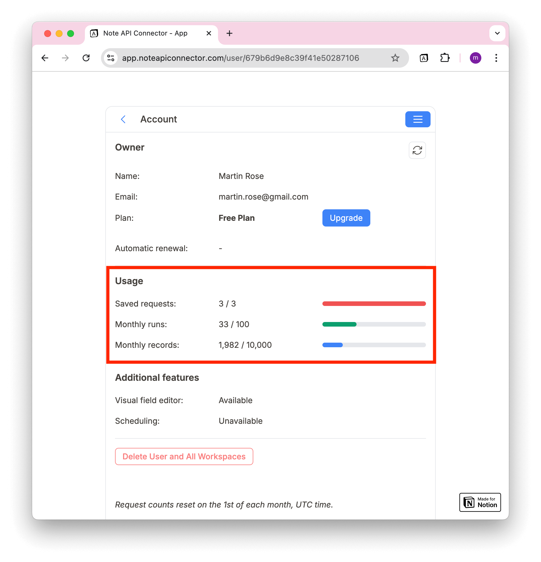541x562 pixels.
Task: Open the browser extensions puzzle icon
Action: (445, 58)
